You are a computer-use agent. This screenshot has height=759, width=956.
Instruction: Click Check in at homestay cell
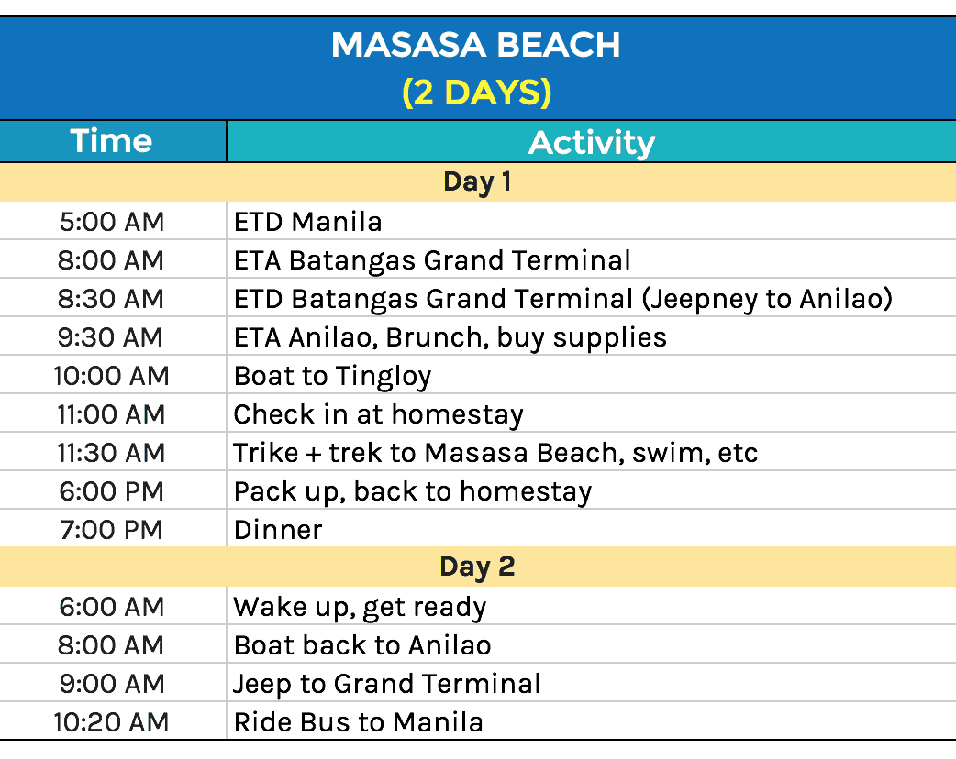378,414
